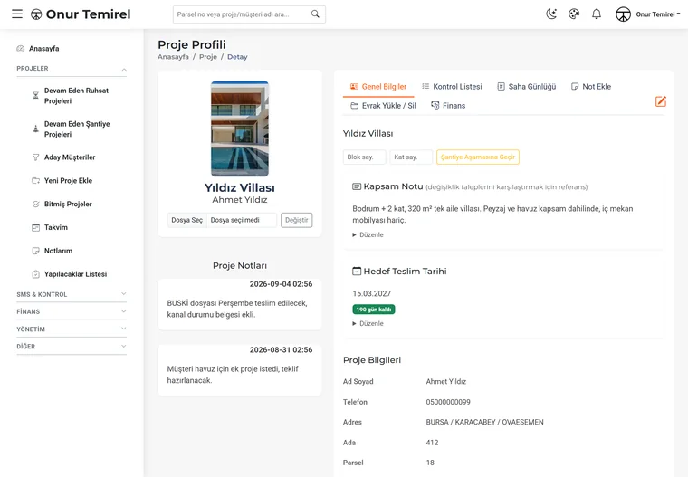Open Bitmiş Projeler menu item

(x=68, y=204)
